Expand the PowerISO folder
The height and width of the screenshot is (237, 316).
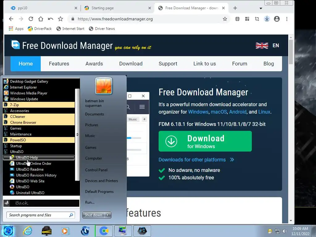[39, 140]
